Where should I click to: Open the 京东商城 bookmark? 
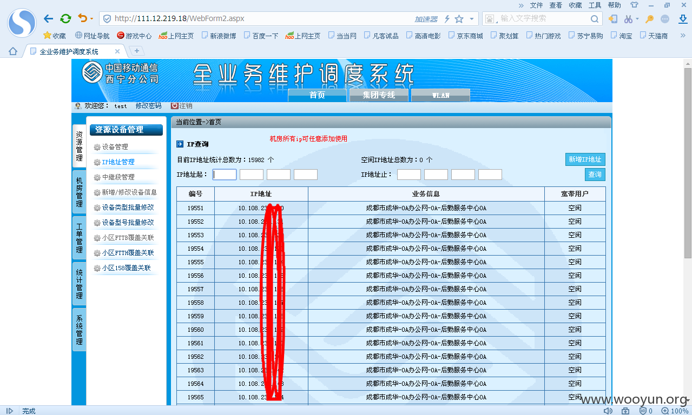point(465,36)
